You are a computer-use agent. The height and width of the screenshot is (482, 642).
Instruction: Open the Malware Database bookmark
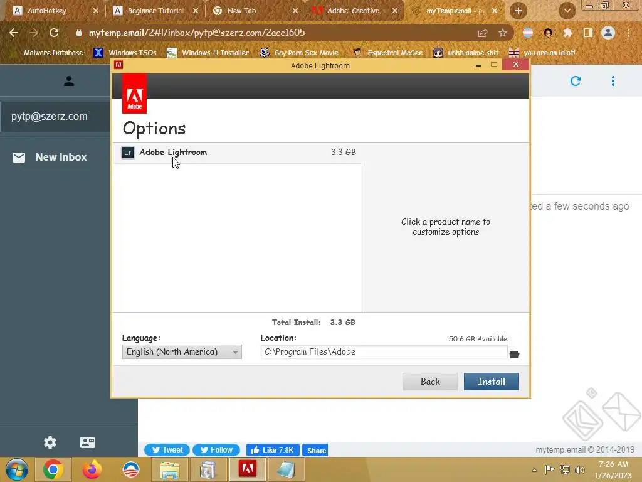click(x=48, y=53)
